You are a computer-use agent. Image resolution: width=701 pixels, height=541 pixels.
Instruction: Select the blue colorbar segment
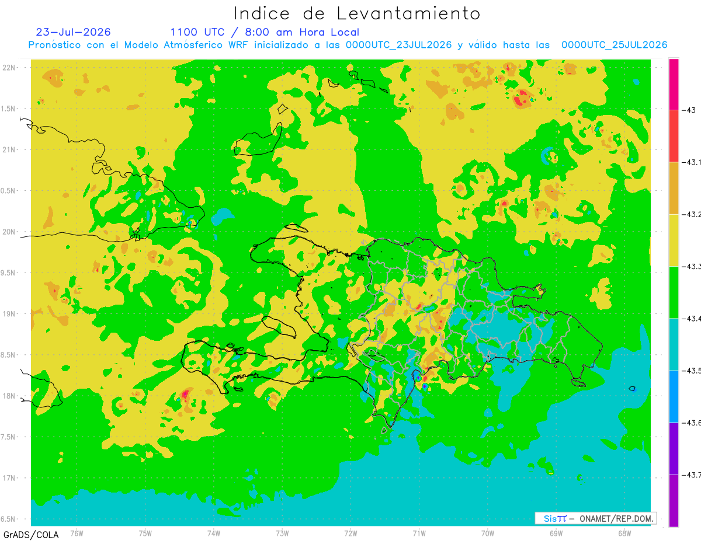pos(674,396)
